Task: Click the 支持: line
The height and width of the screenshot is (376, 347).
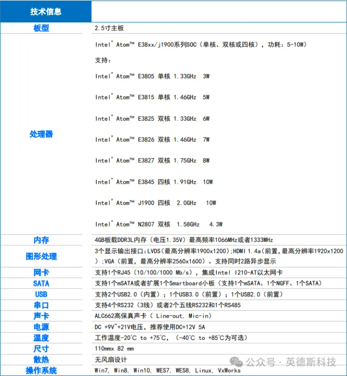Action: [x=103, y=60]
